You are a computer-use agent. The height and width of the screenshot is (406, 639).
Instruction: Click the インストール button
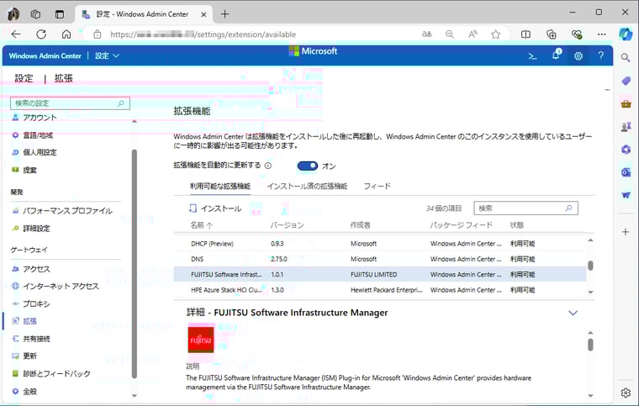pyautogui.click(x=214, y=208)
